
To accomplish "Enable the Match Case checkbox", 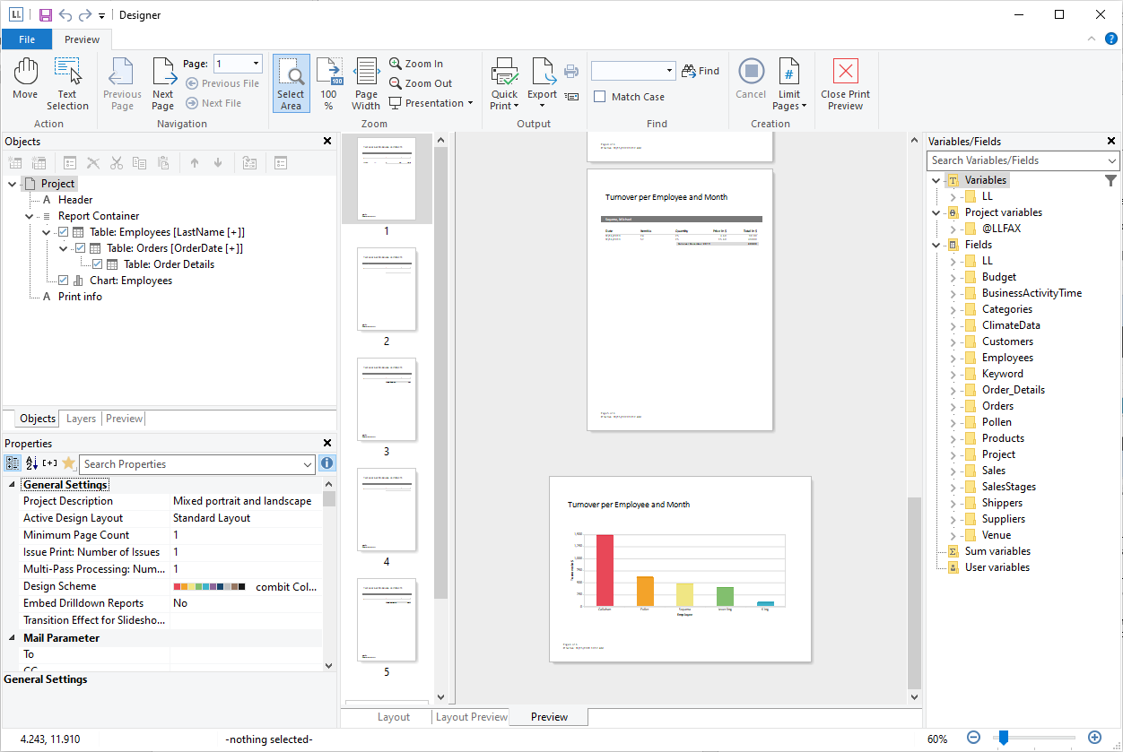I will (600, 97).
